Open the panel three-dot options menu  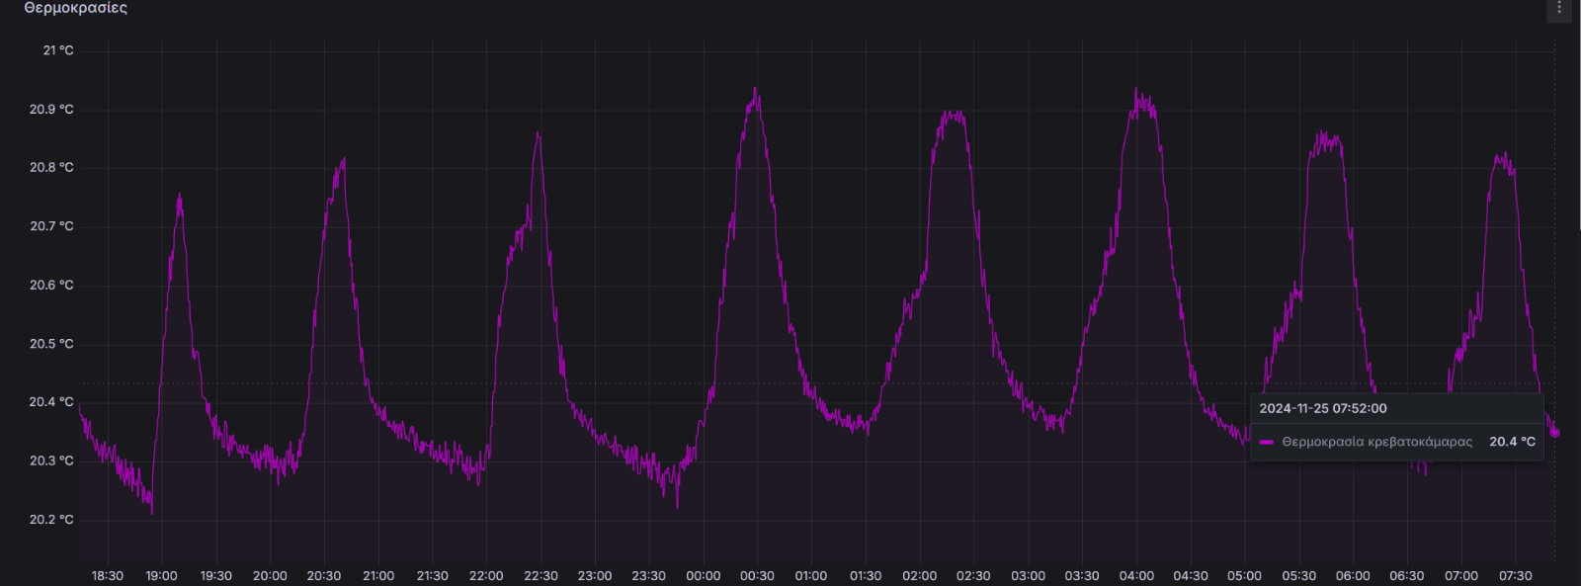(x=1559, y=8)
